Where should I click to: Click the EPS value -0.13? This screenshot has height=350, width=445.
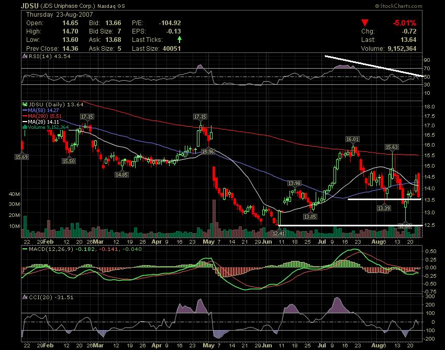coord(173,31)
